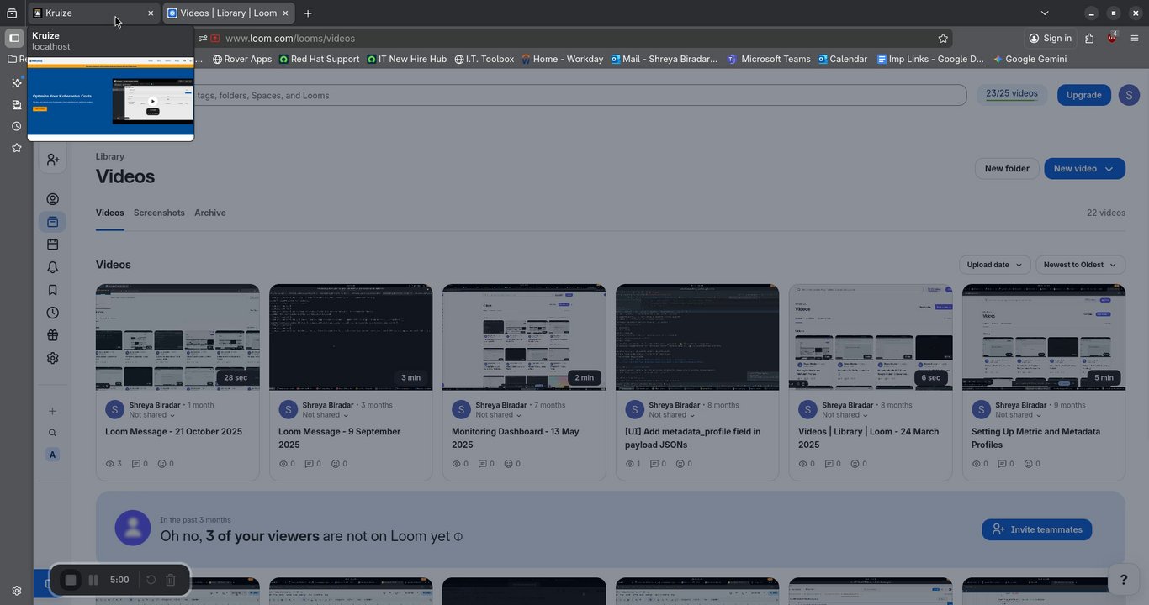The image size is (1149, 605).
Task: Expand 'Not shared' for Setting Up Metric video
Action: pos(1018,415)
